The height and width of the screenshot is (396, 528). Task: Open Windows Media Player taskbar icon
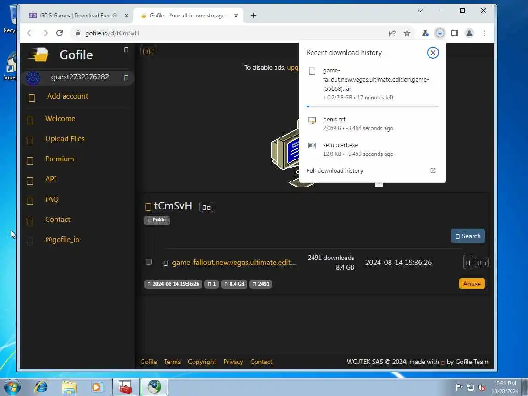(x=96, y=387)
